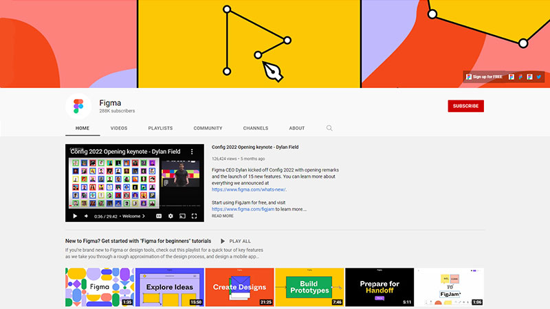This screenshot has height=309, width=550.
Task: Open the three-dot menu on the video
Action: tap(192, 151)
